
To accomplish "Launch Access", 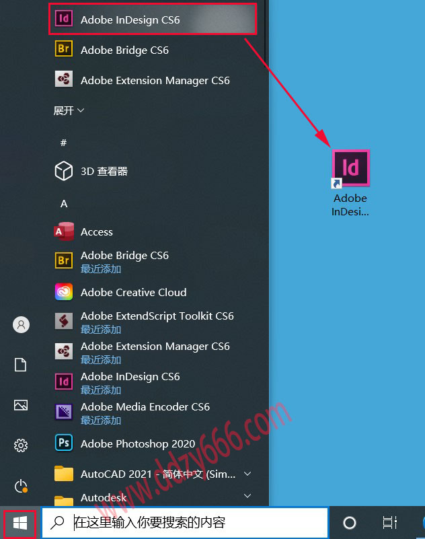I will pyautogui.click(x=153, y=231).
